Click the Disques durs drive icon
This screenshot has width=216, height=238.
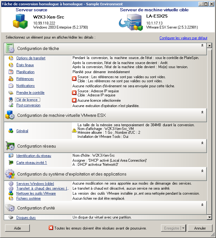11,217
